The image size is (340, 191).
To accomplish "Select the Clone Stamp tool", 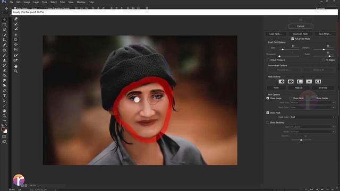I will pyautogui.click(x=4, y=60).
